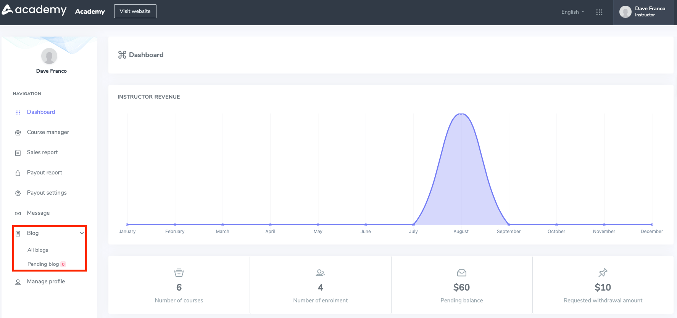Open Pending blog submenu item
The width and height of the screenshot is (677, 318).
[43, 264]
